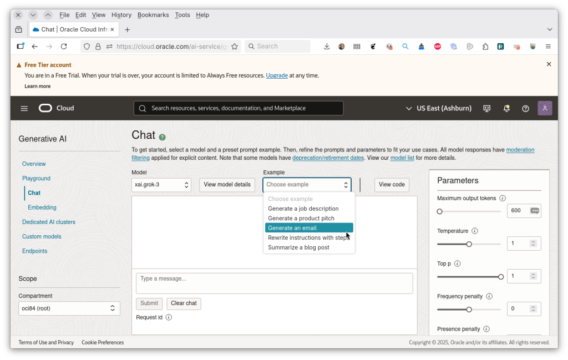
Task: Show info icon for Temperature
Action: pyautogui.click(x=475, y=231)
